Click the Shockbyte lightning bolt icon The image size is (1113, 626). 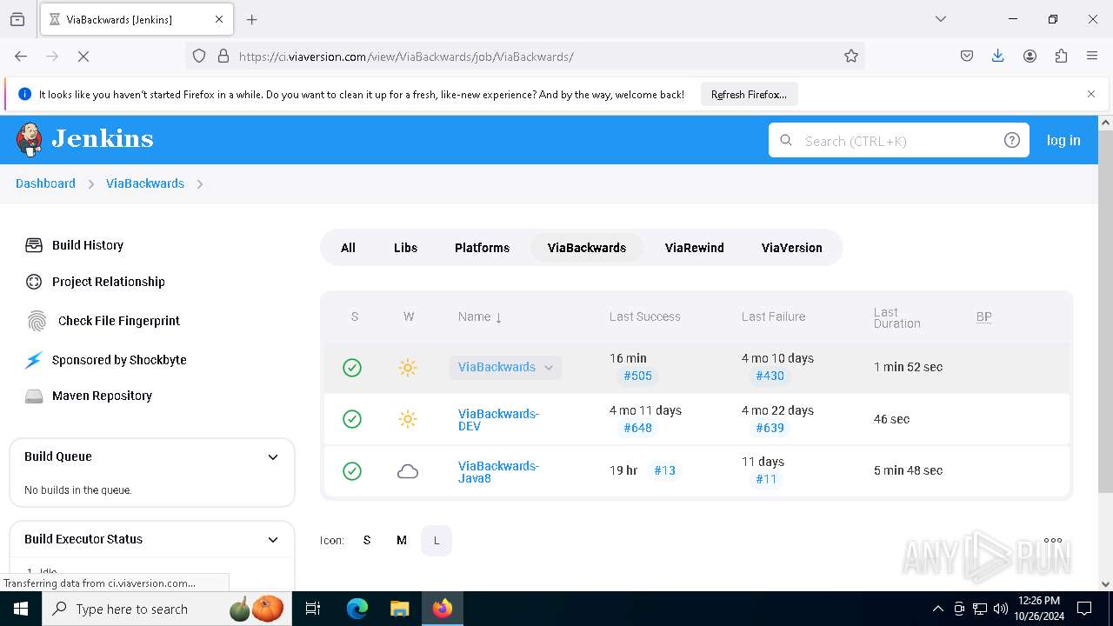click(x=34, y=360)
